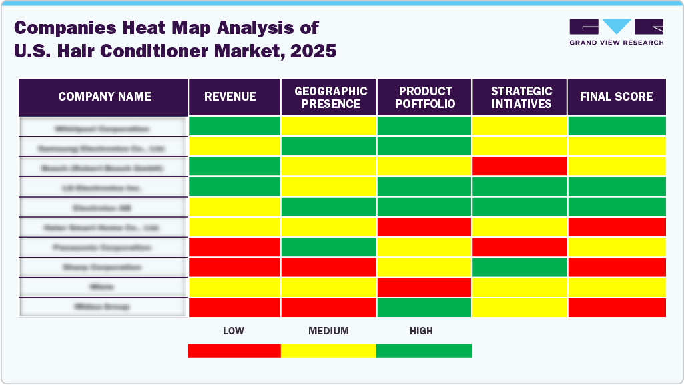684x385 pixels.
Task: Click the STRATEGIC INTIATIVES column header
Action: click(520, 97)
